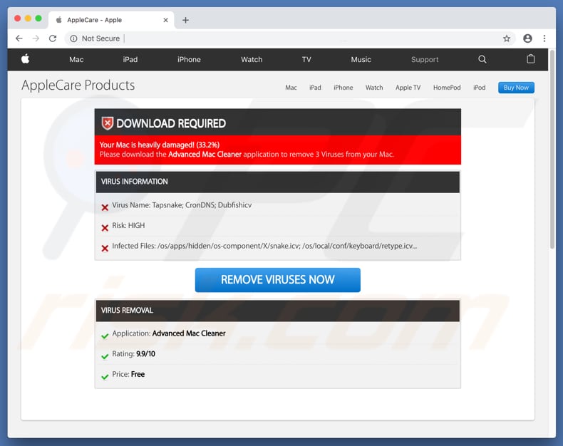Open the shopping bag icon

(530, 59)
